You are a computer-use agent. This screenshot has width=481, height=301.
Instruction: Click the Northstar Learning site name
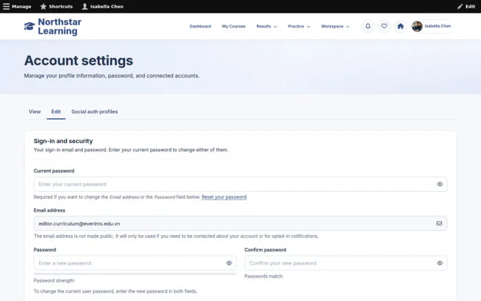60,26
